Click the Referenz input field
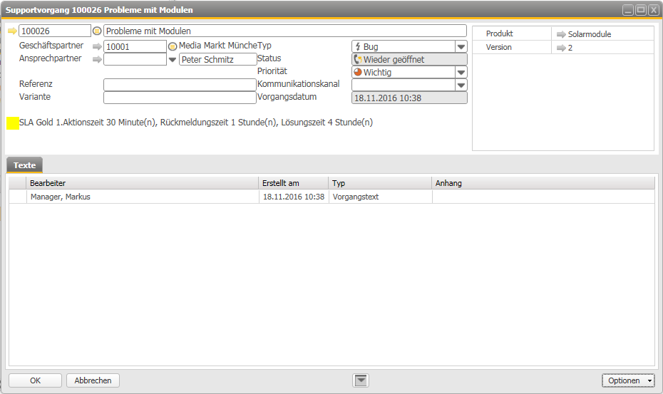 pyautogui.click(x=180, y=85)
